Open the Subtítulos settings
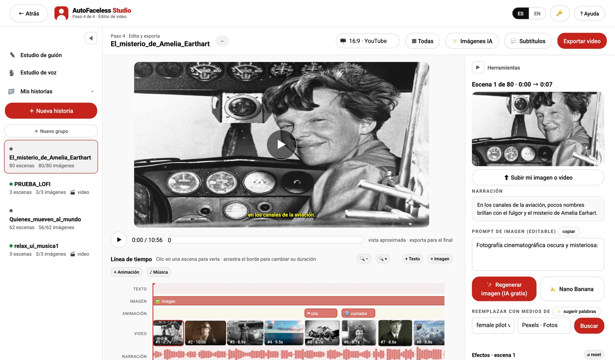The height and width of the screenshot is (360, 615). coord(528,41)
